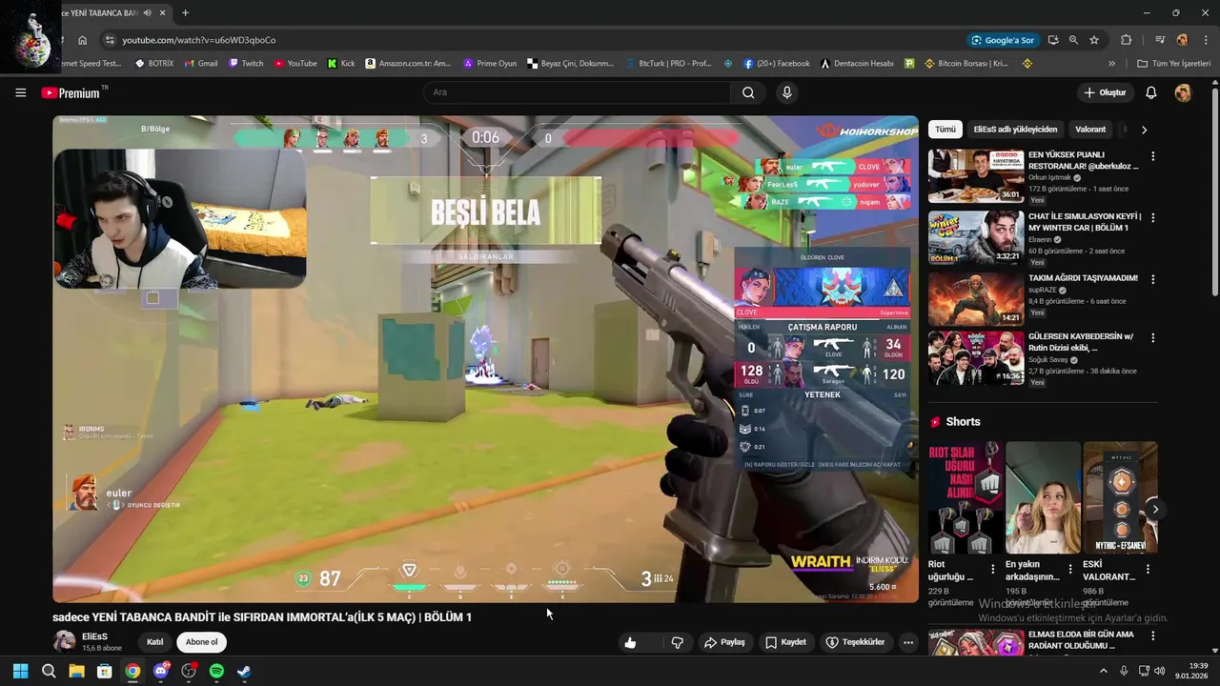Open the YouTube account avatar menu
Image resolution: width=1220 pixels, height=686 pixels.
click(x=1183, y=92)
